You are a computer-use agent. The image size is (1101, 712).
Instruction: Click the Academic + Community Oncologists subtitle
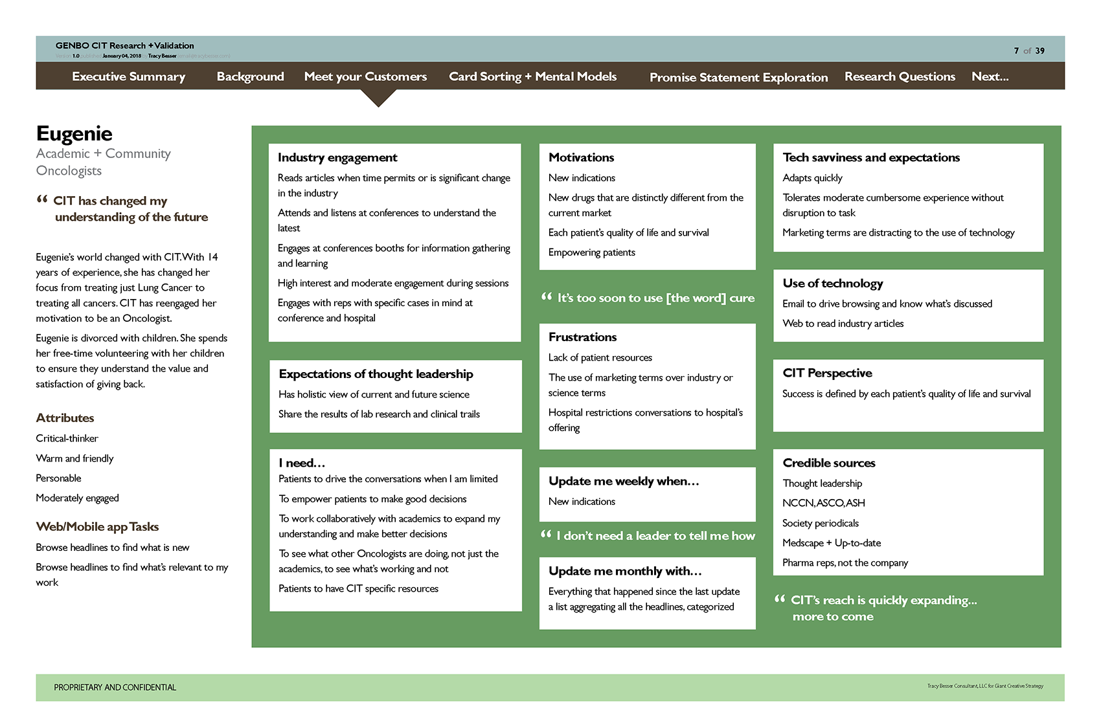[104, 162]
